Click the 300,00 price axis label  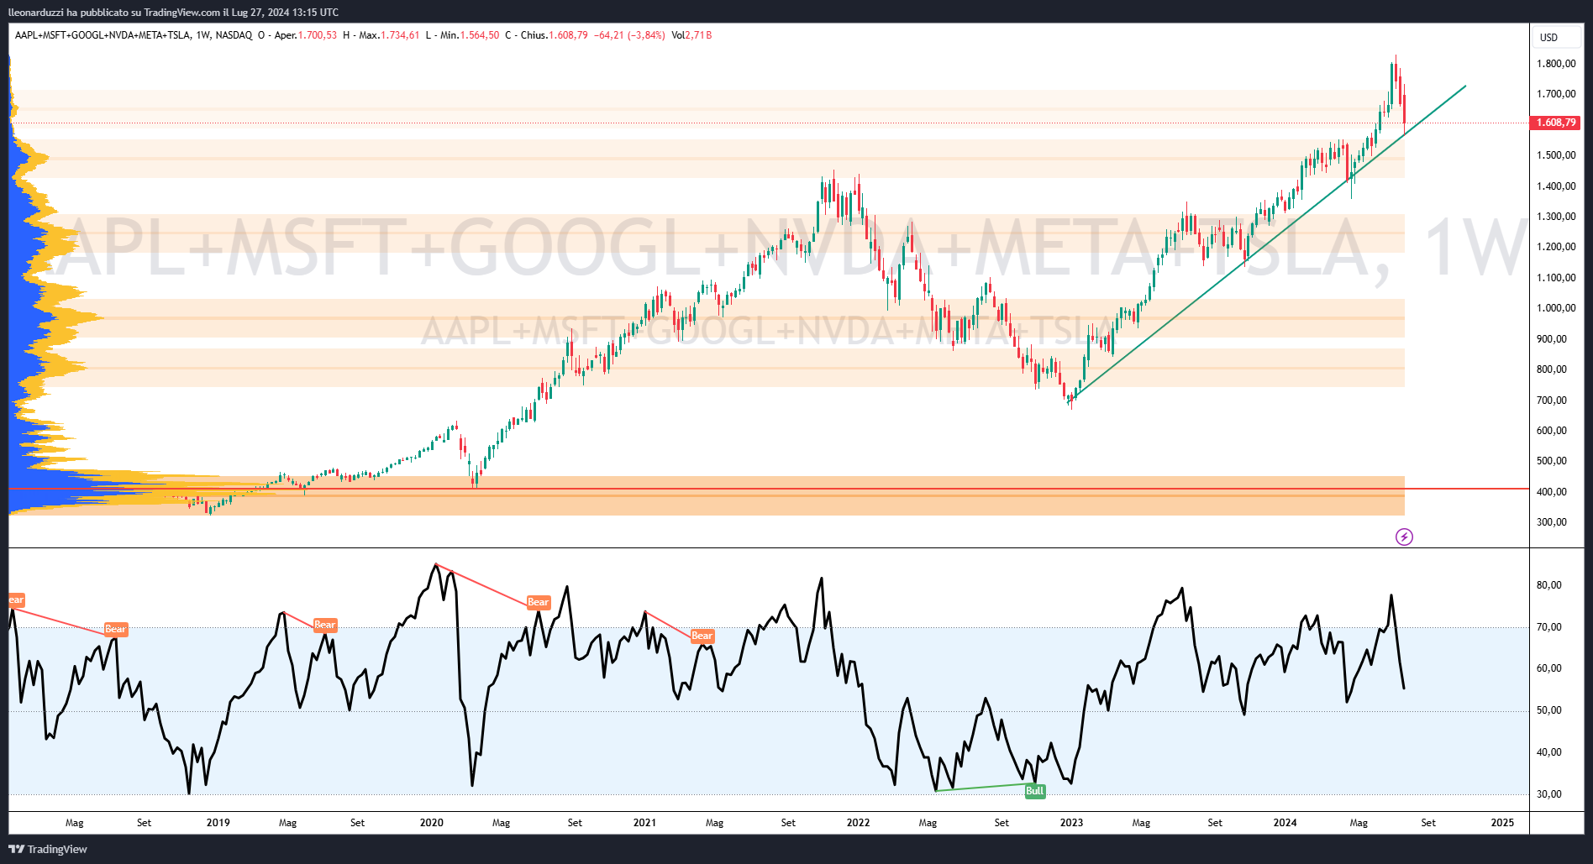1551,522
